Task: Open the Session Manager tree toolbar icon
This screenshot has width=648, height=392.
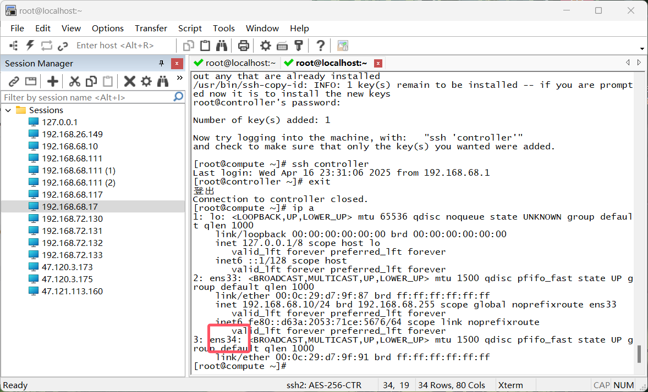Action: (14, 46)
